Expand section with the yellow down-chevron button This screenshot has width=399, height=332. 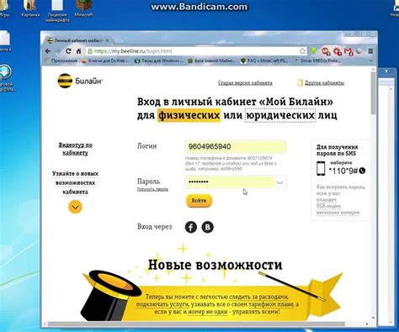[75, 207]
